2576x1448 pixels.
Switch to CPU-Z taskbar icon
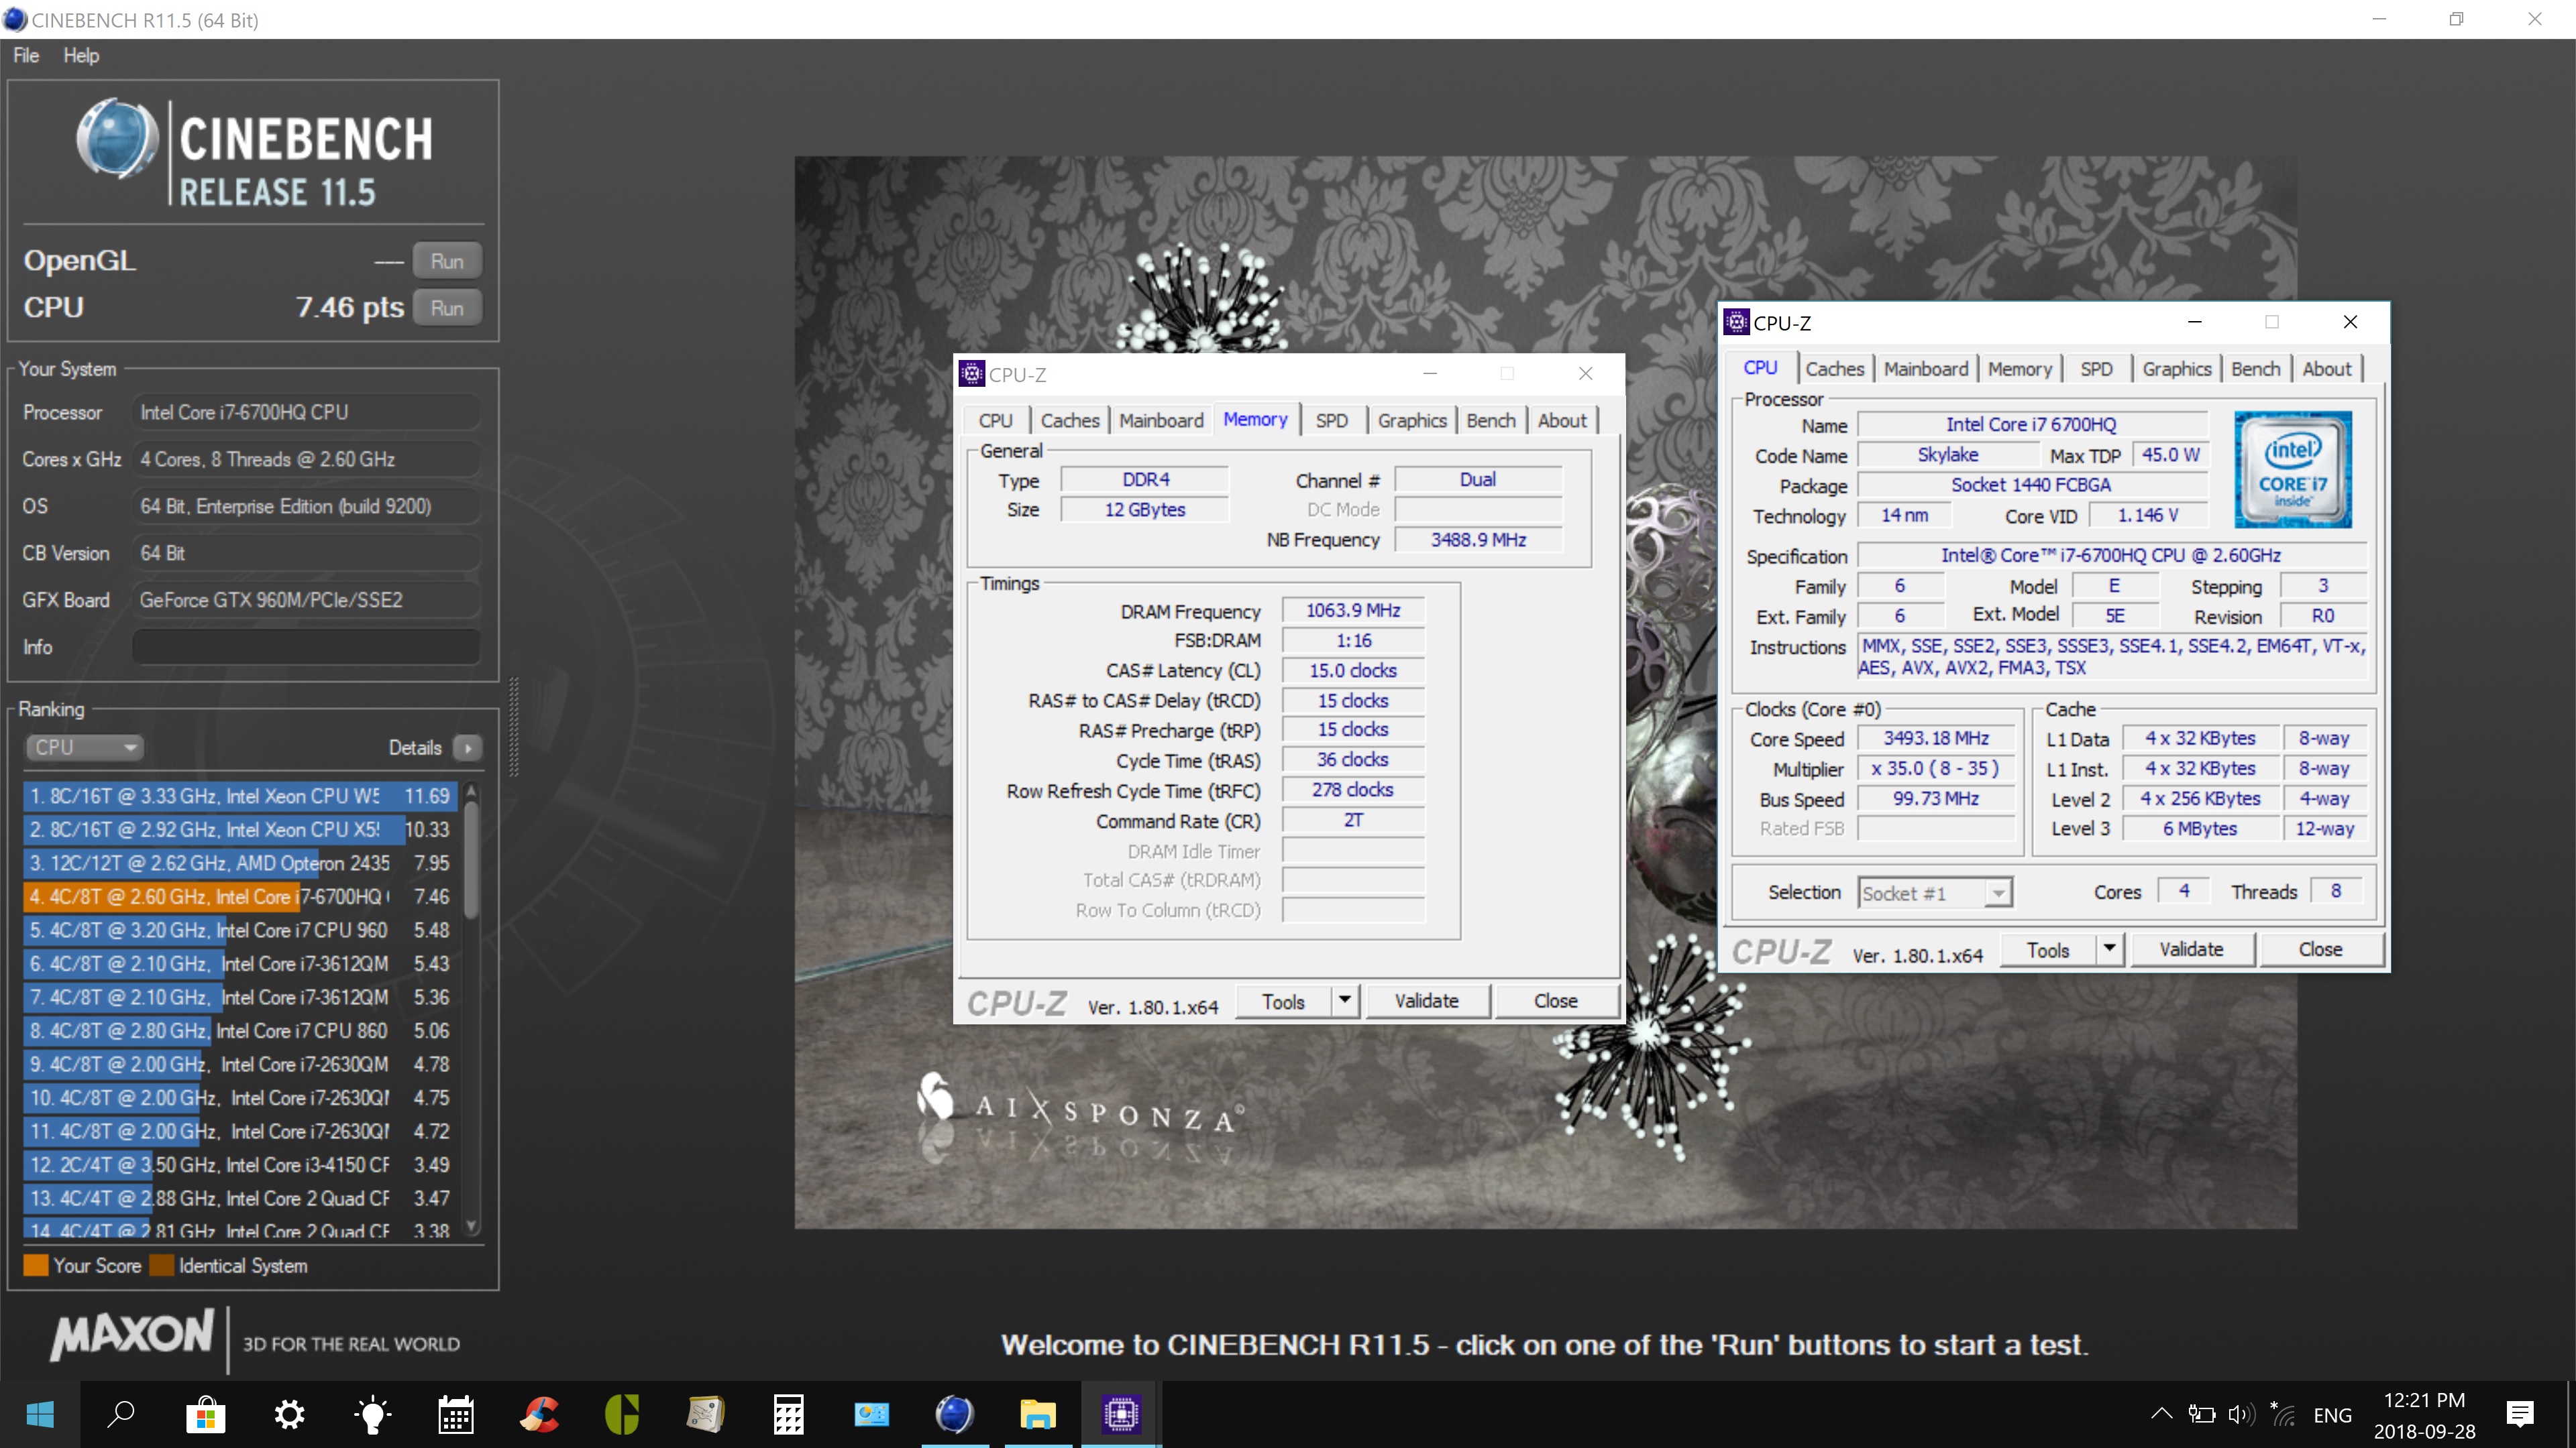[1121, 1414]
